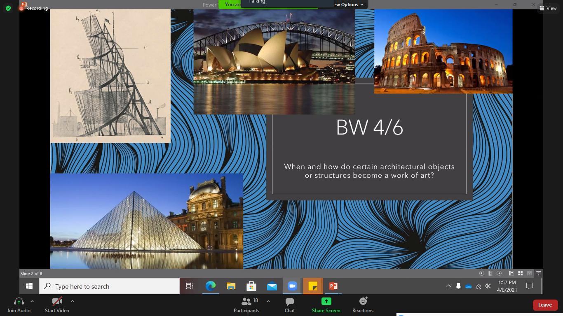
Task: Open the Reactions menu
Action: click(x=363, y=305)
